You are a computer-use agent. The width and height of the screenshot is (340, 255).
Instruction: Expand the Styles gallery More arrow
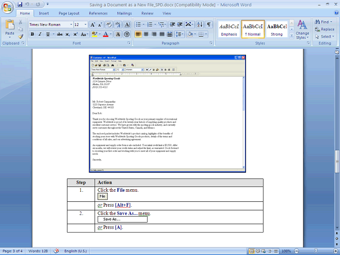[292, 36]
